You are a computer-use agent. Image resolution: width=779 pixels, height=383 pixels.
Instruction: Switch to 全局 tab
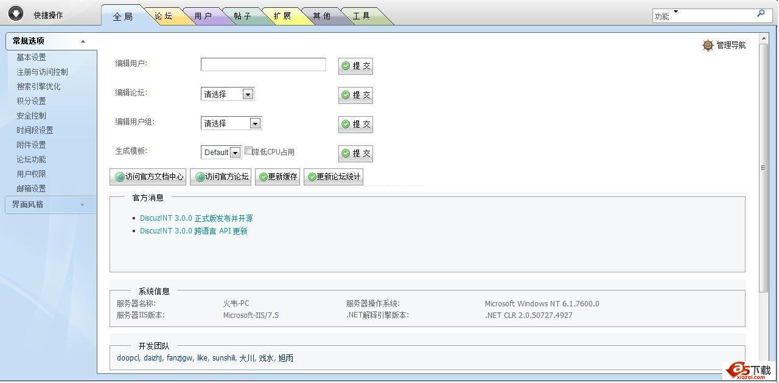[123, 16]
